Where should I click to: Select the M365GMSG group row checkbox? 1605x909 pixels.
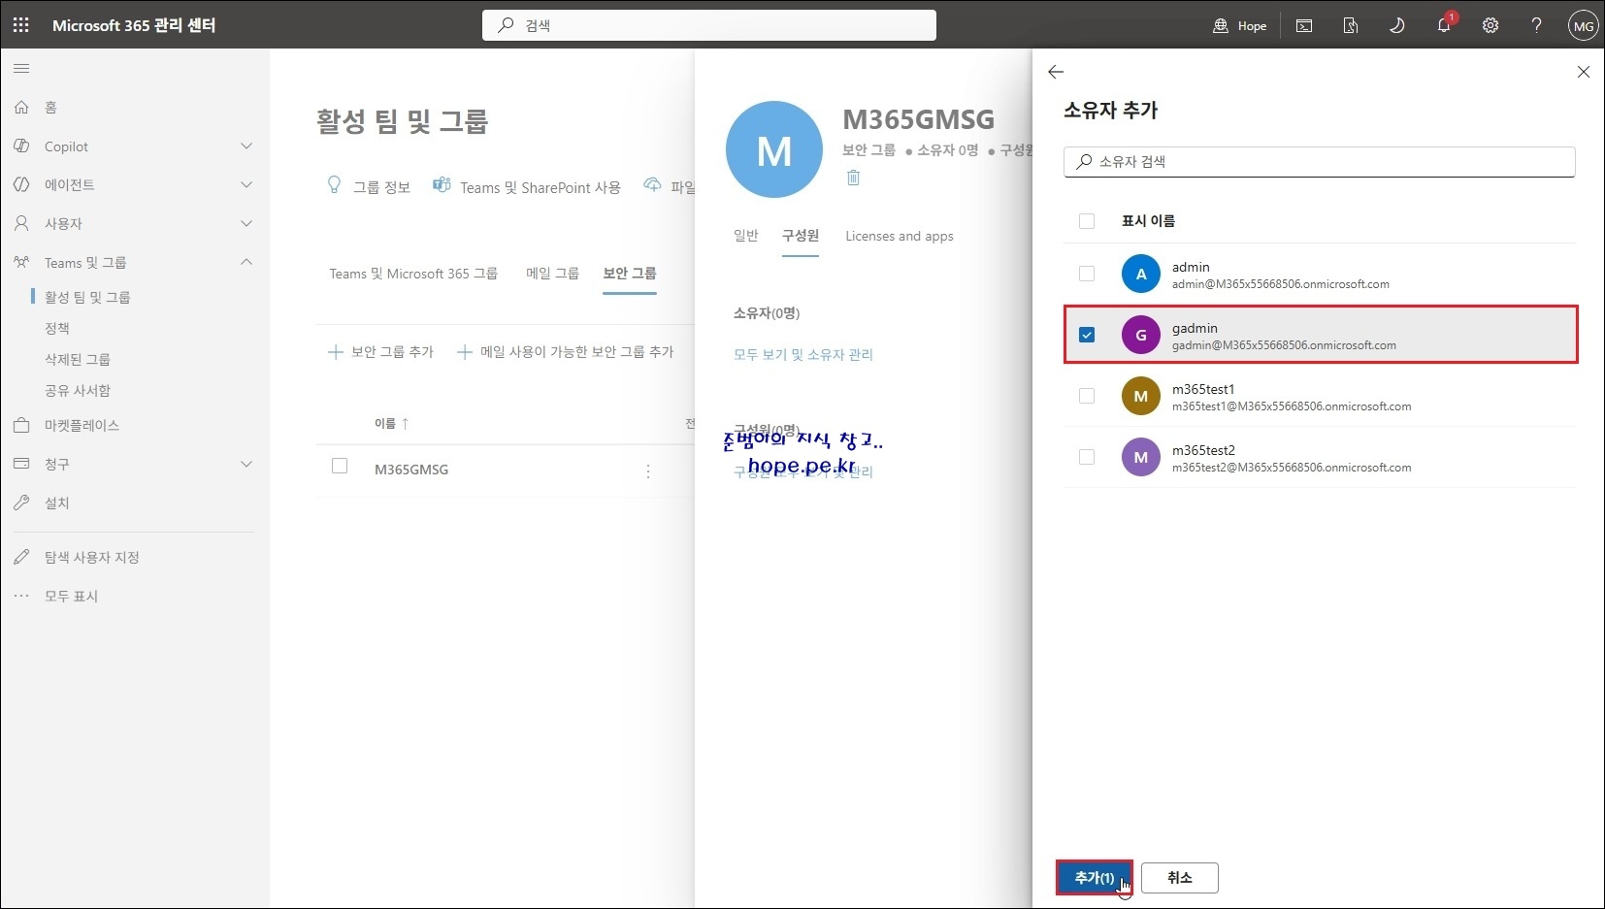click(340, 466)
